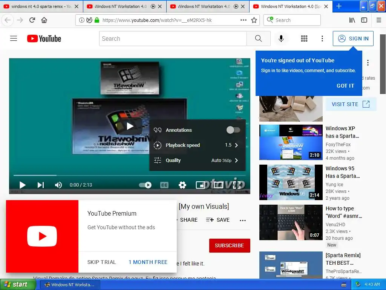Open How to type Word asmr video title
This screenshot has height=290, width=386.
pyautogui.click(x=344, y=212)
